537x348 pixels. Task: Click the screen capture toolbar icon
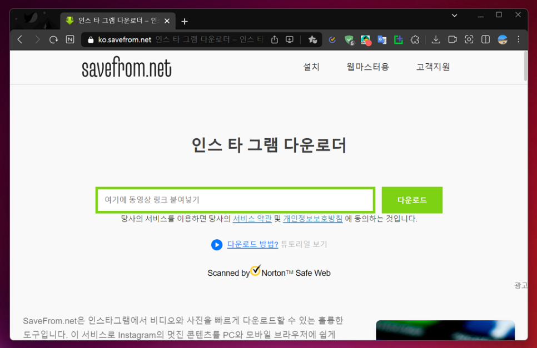point(469,39)
